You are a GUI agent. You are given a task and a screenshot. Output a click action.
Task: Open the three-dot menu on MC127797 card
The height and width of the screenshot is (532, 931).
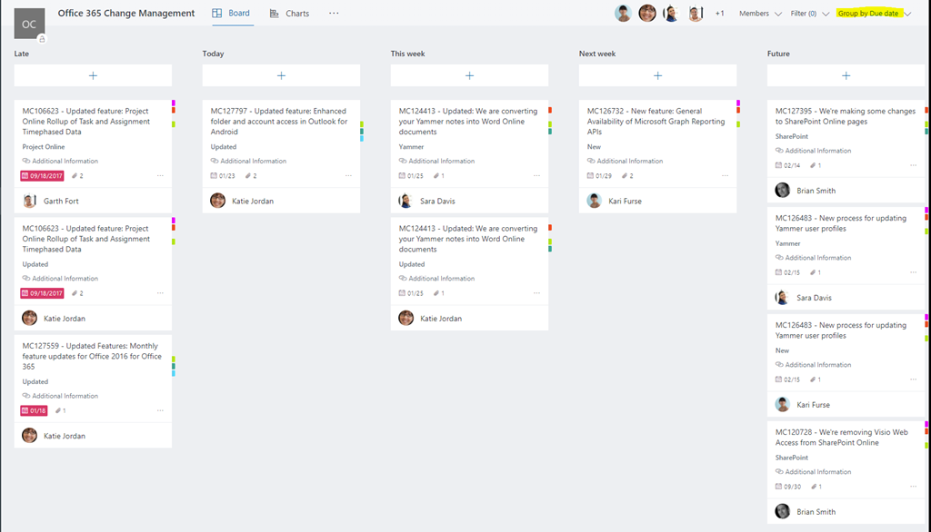point(348,176)
